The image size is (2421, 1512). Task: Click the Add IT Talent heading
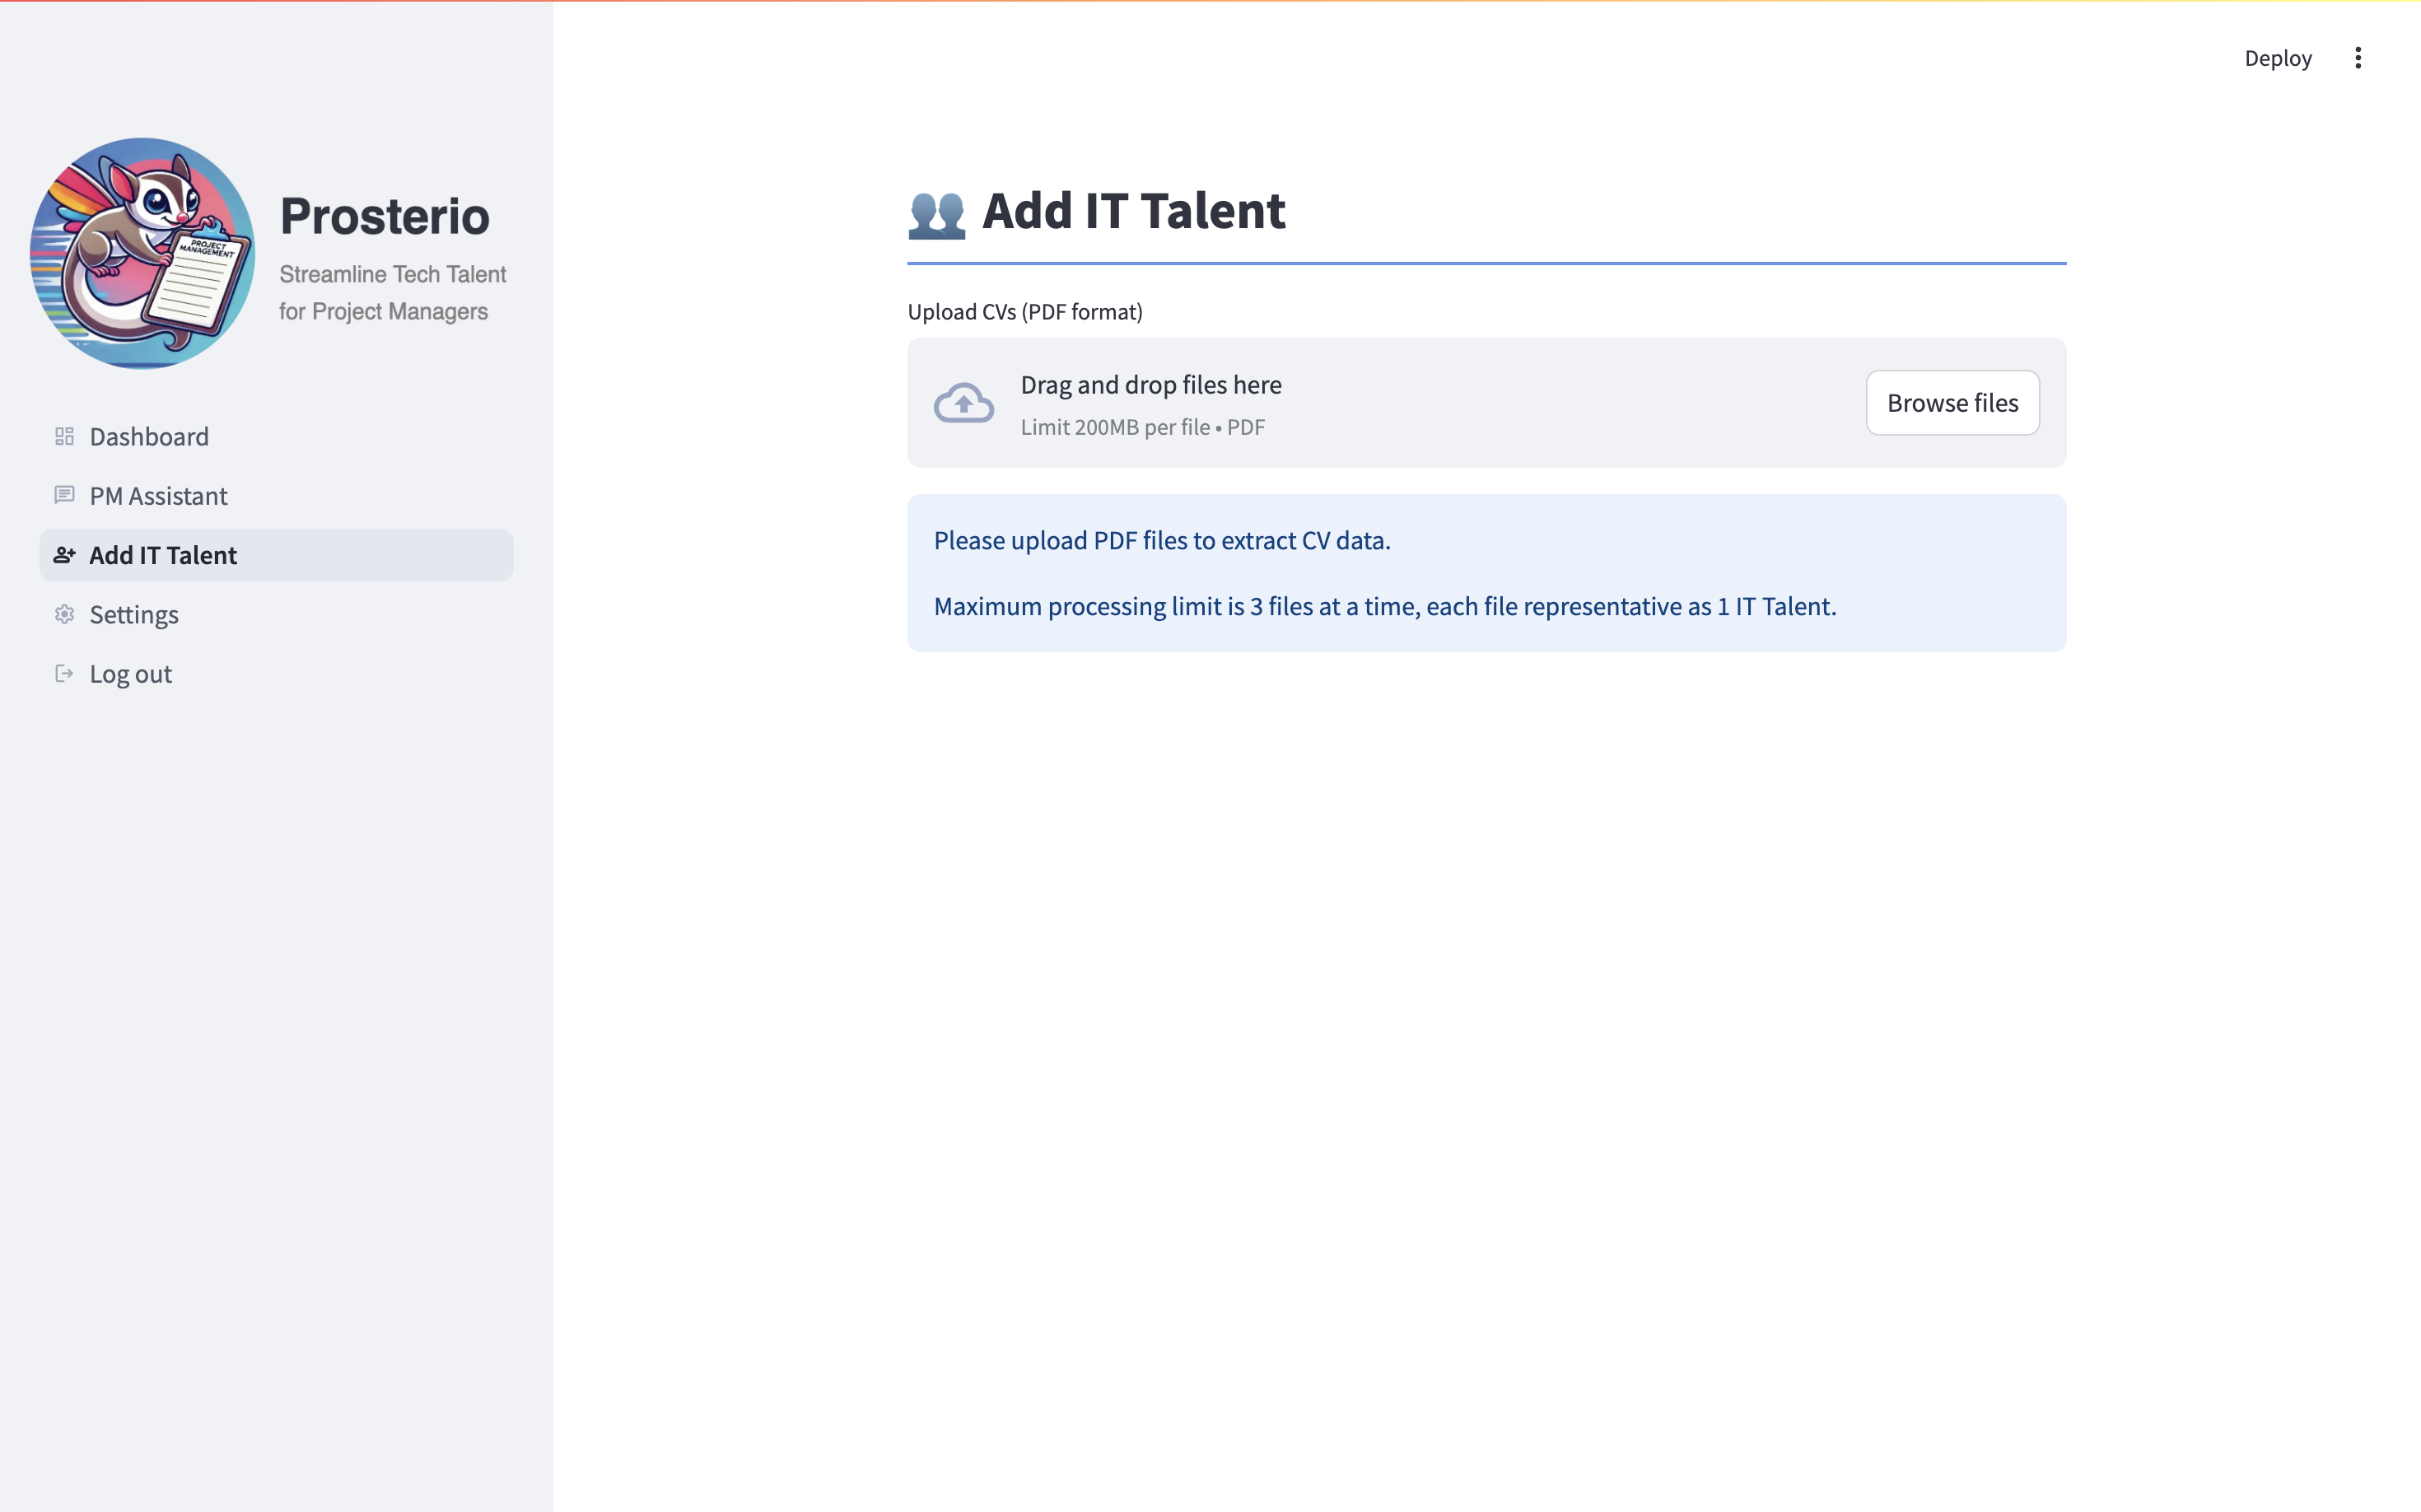[1133, 211]
